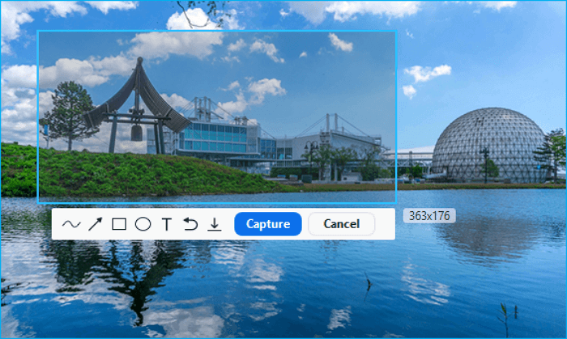567x339 pixels.
Task: Pick the ellipse shape tool
Action: coord(143,224)
